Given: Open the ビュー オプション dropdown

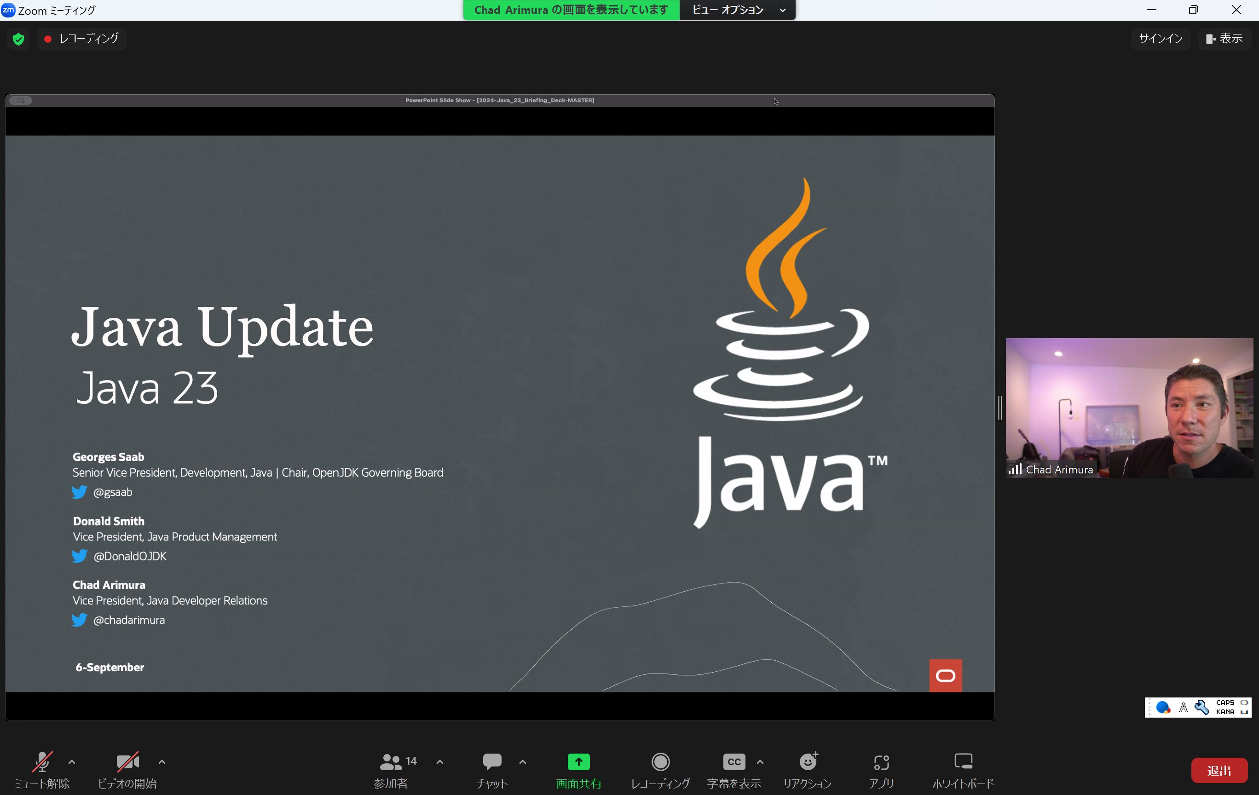Looking at the screenshot, I should (737, 10).
